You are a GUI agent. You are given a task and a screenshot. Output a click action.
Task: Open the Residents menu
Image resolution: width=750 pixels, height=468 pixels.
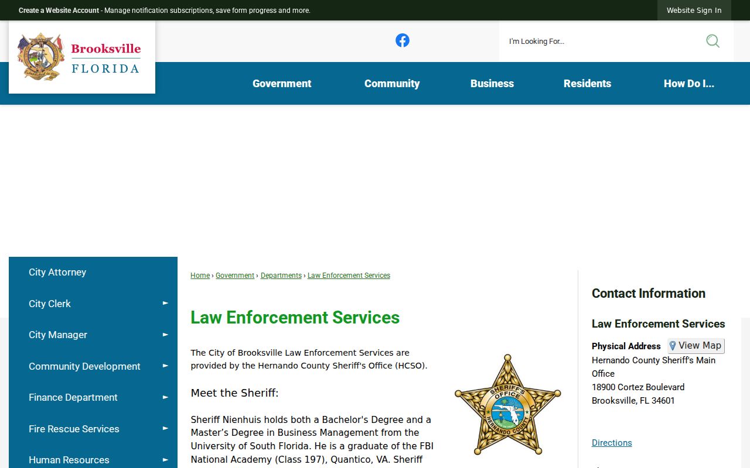(x=587, y=84)
